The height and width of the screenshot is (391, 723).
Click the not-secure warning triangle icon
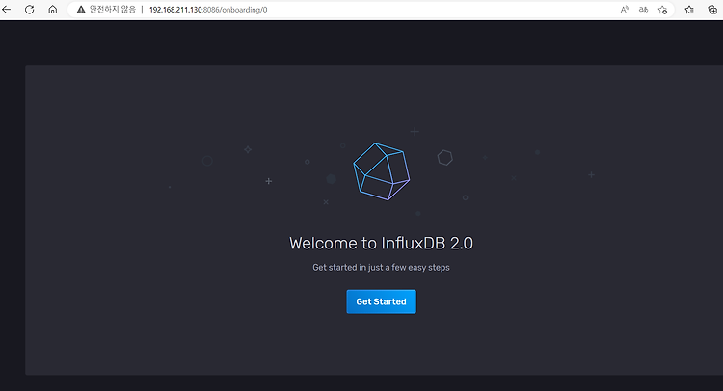tap(81, 10)
